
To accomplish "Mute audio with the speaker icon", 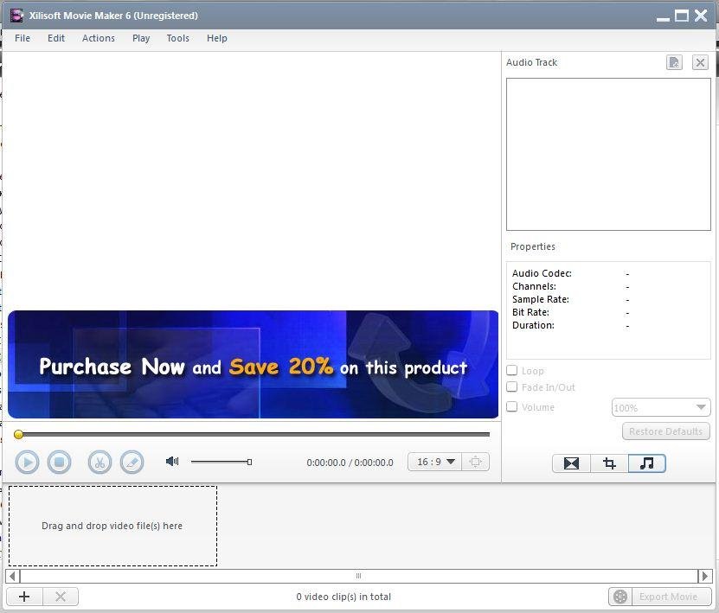I will pos(172,462).
